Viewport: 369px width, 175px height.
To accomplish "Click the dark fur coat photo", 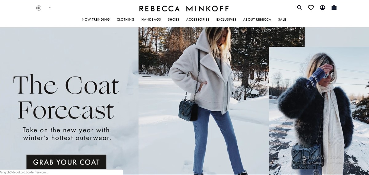I will [319, 111].
